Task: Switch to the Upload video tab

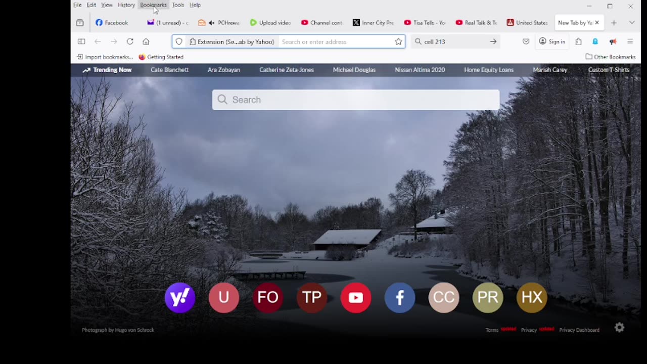Action: tap(271, 23)
